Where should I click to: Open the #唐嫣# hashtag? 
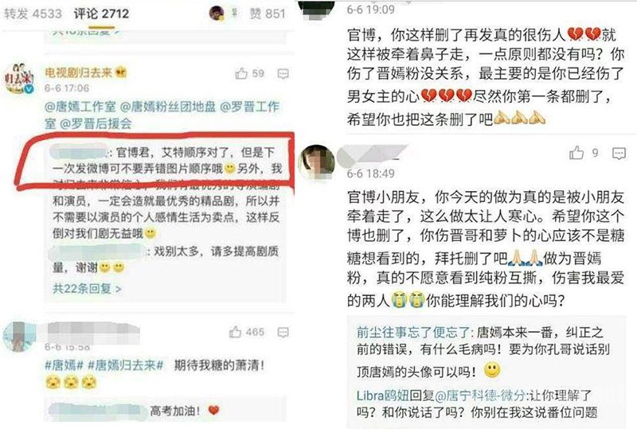[64, 365]
